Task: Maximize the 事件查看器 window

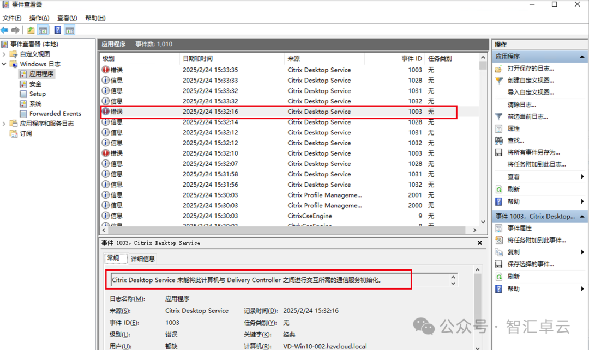Action: (x=555, y=4)
